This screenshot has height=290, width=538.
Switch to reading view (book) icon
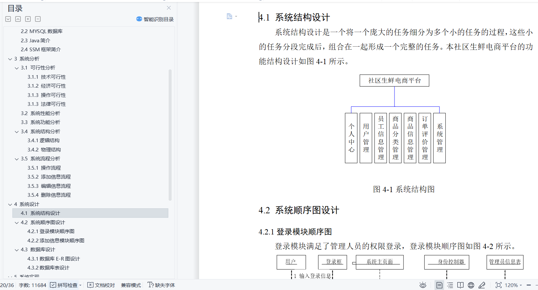pyautogui.click(x=460, y=285)
